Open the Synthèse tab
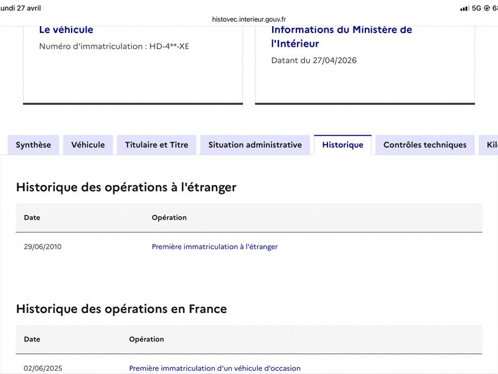The height and width of the screenshot is (374, 498). [34, 145]
